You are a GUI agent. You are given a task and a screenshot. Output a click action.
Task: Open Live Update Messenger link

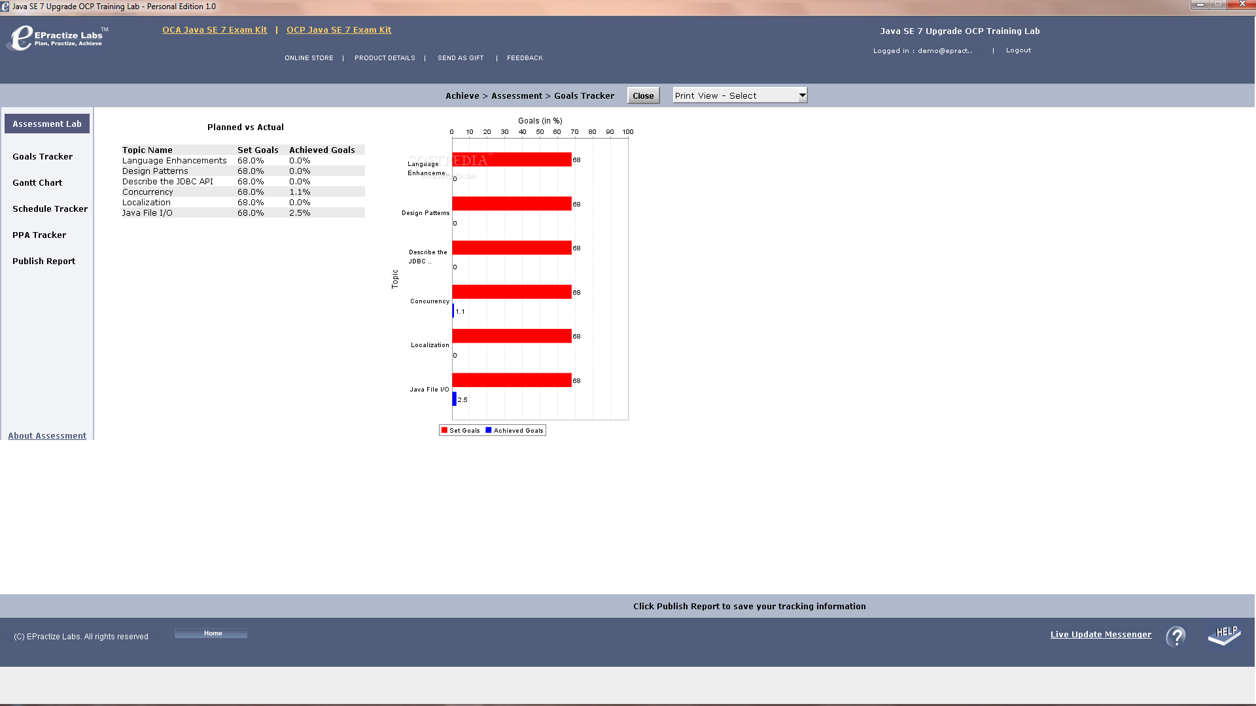click(1101, 634)
